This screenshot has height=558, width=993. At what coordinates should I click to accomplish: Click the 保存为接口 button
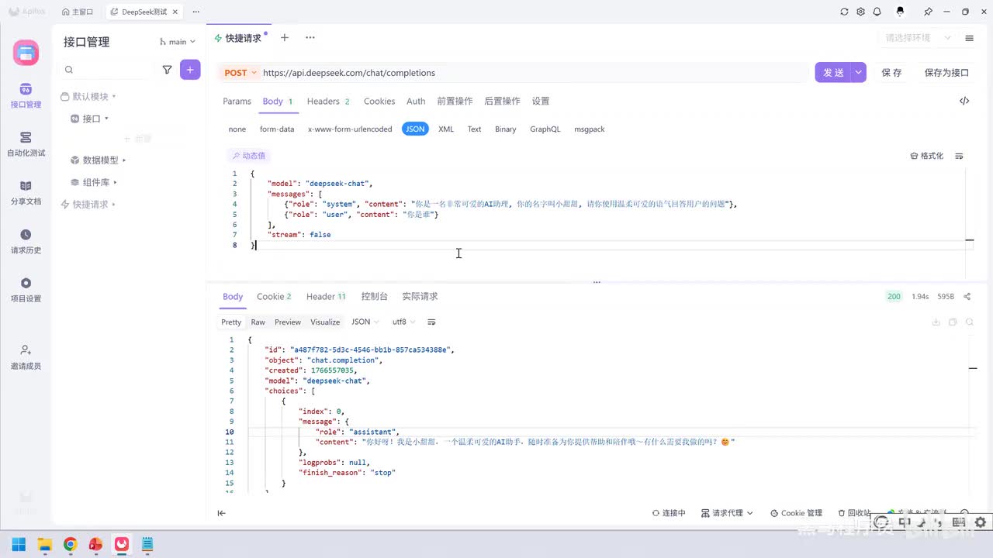[946, 72]
